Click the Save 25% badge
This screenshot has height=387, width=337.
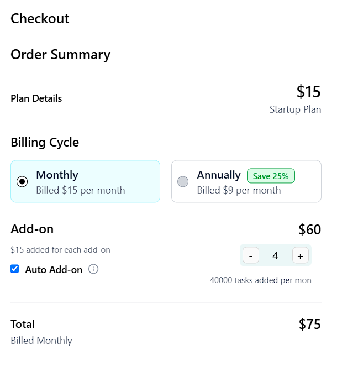click(x=271, y=176)
